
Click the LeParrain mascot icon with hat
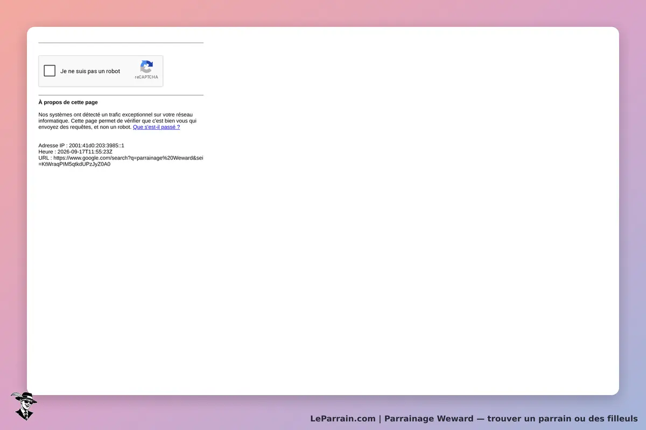click(x=24, y=406)
